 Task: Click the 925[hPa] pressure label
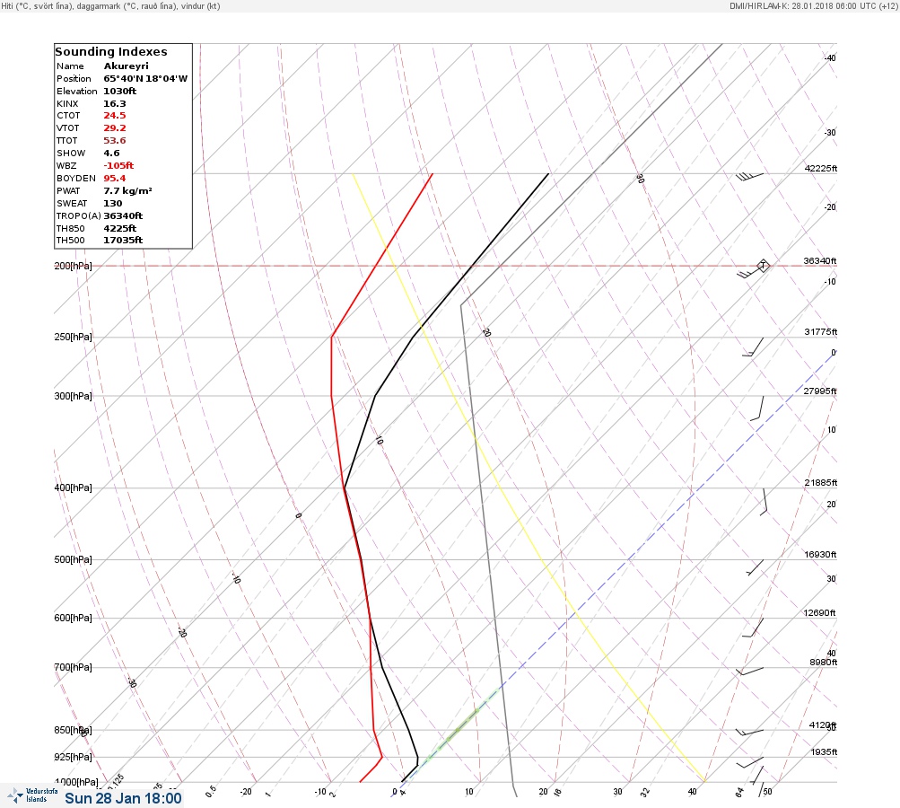pyautogui.click(x=73, y=757)
